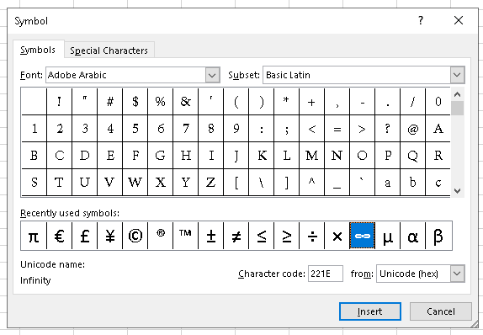
Task: Click into the Adobe Arabic font field
Action: [125, 75]
